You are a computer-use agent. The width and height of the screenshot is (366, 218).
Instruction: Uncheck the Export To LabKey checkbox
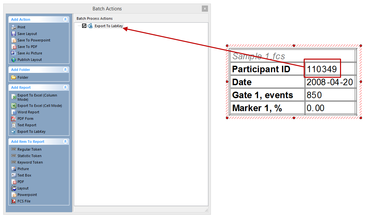pos(84,26)
